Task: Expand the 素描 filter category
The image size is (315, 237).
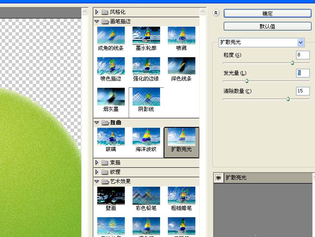Action: [x=97, y=162]
